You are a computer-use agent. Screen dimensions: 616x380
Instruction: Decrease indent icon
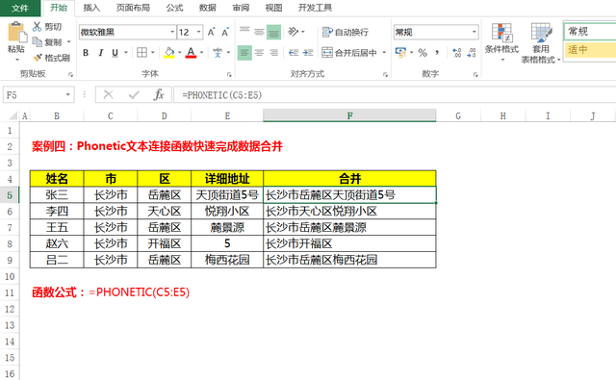[x=294, y=53]
